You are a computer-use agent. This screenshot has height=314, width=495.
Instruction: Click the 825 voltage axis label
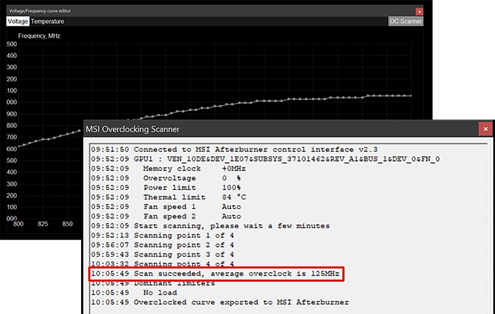[x=43, y=224]
